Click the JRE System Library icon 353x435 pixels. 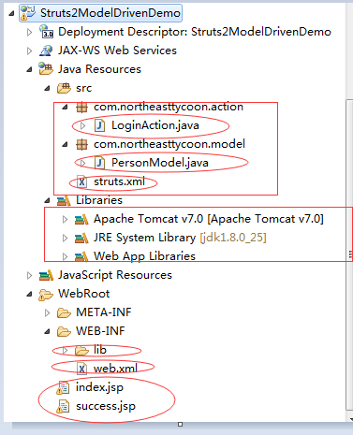(81, 238)
